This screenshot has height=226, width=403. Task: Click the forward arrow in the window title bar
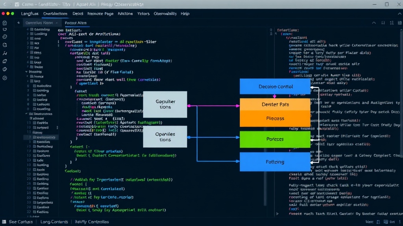(11, 4)
